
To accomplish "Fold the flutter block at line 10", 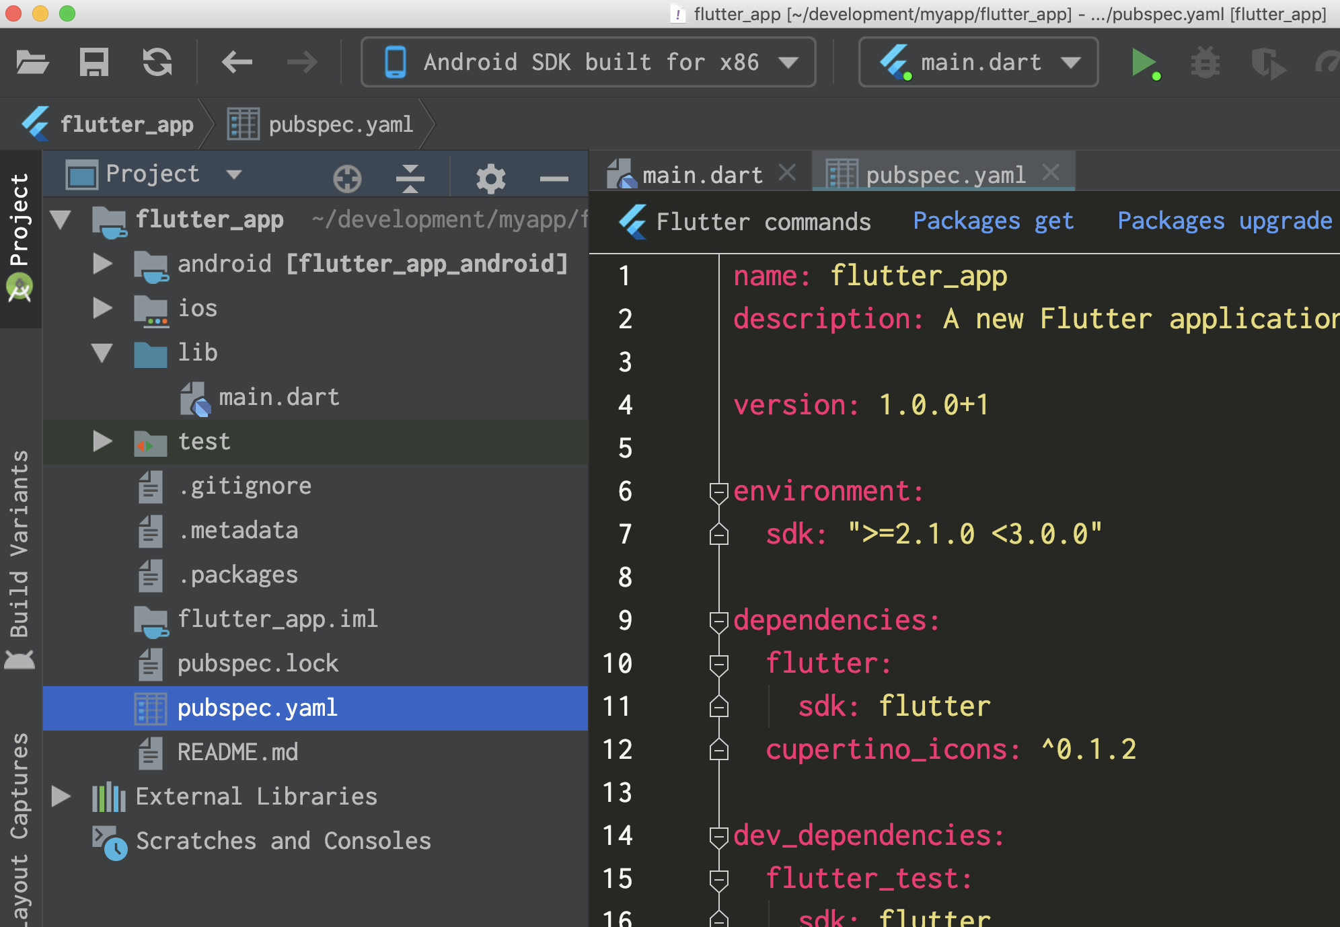I will (718, 665).
